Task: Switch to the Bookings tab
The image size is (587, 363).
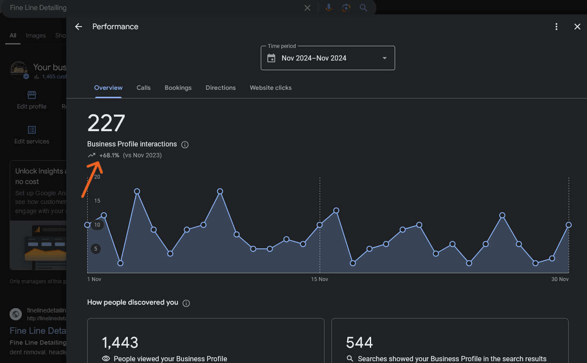Action: 178,88
